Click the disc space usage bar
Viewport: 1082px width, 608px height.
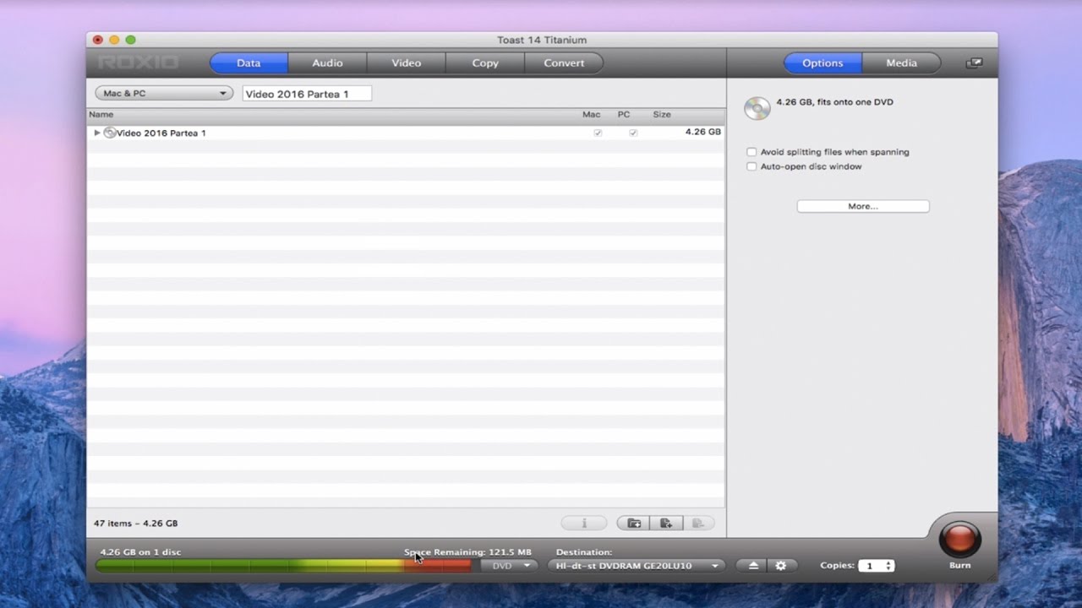click(x=283, y=566)
